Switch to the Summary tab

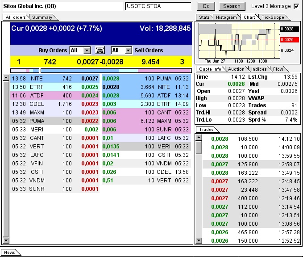[42, 17]
